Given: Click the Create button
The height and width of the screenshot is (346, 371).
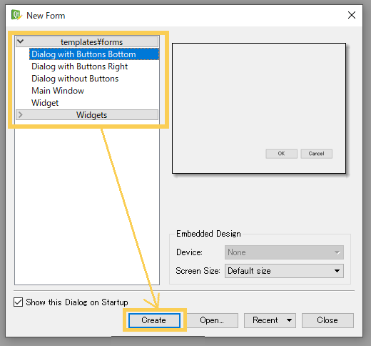Looking at the screenshot, I should coord(154,320).
